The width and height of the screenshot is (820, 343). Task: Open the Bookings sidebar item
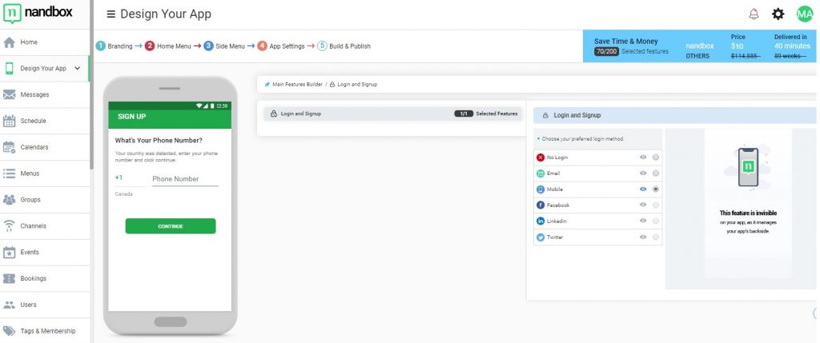(x=45, y=278)
